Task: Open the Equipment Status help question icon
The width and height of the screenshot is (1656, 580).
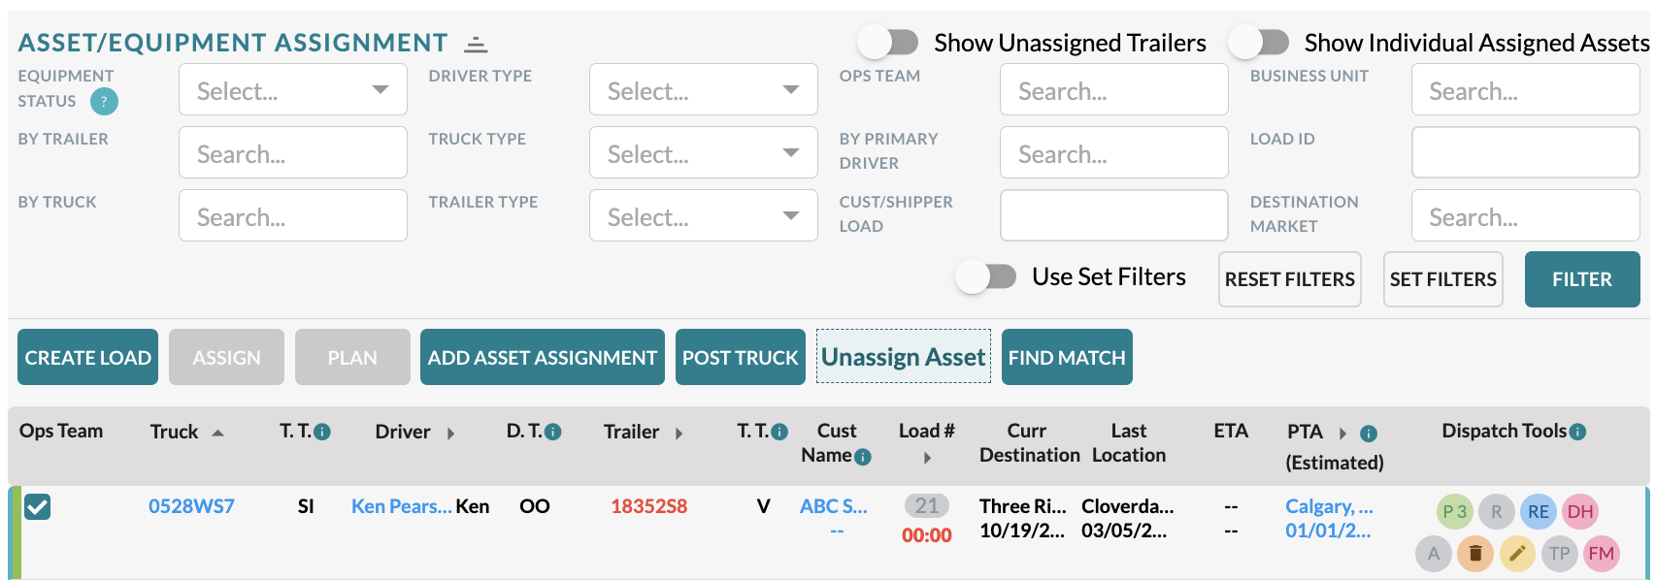Action: click(x=104, y=101)
